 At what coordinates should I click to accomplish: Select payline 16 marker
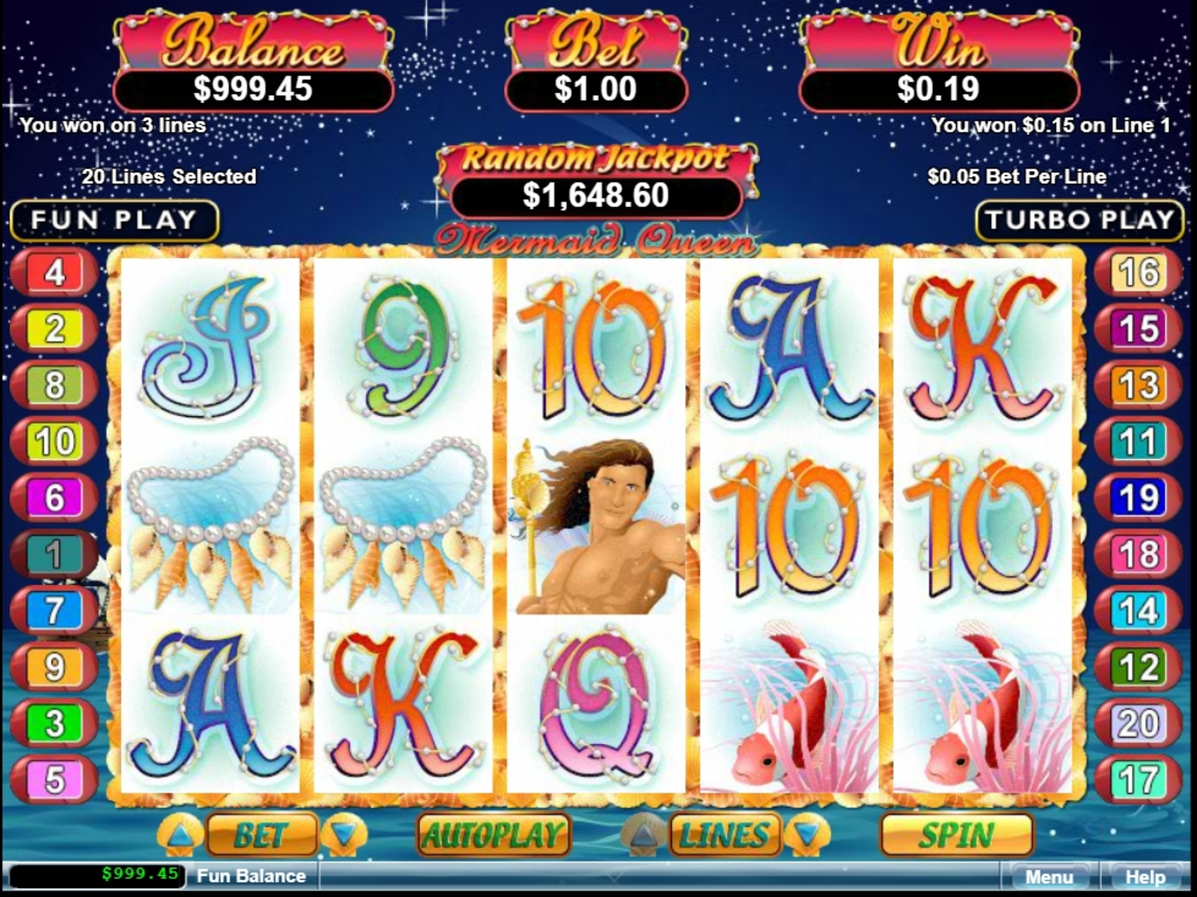tap(1139, 273)
